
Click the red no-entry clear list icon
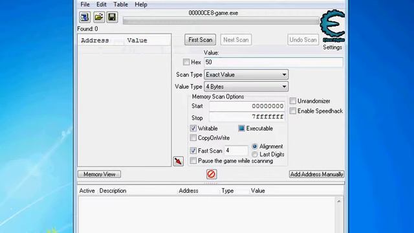(212, 174)
